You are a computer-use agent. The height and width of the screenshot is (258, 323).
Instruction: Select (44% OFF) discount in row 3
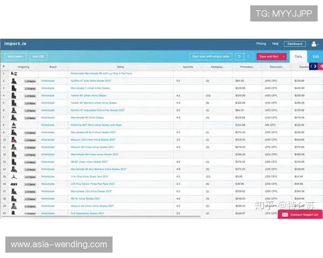click(271, 88)
